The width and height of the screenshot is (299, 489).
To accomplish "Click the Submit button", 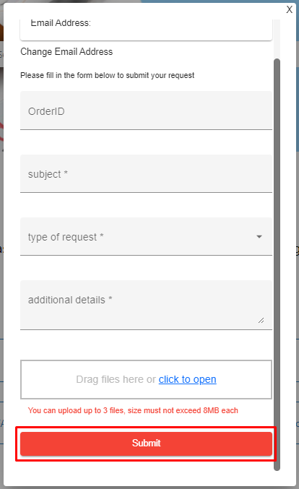I will [146, 443].
